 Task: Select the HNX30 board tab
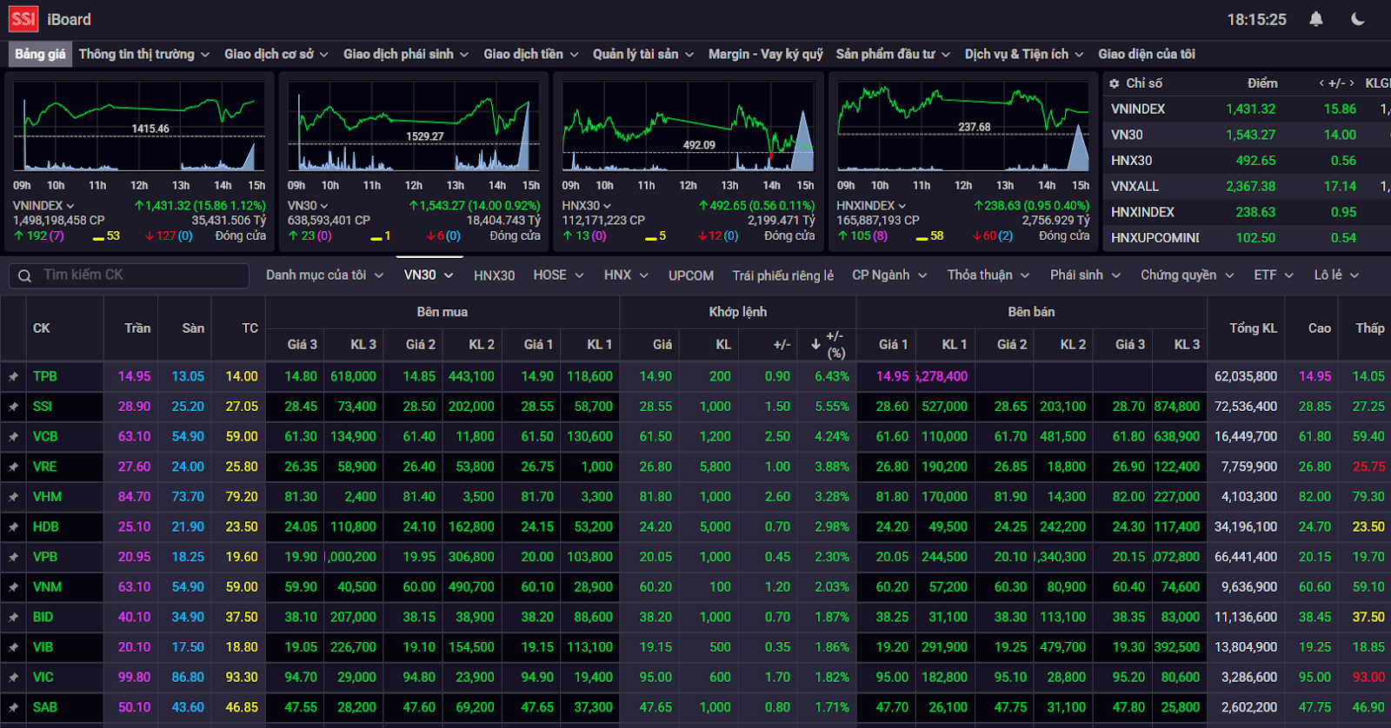(494, 275)
